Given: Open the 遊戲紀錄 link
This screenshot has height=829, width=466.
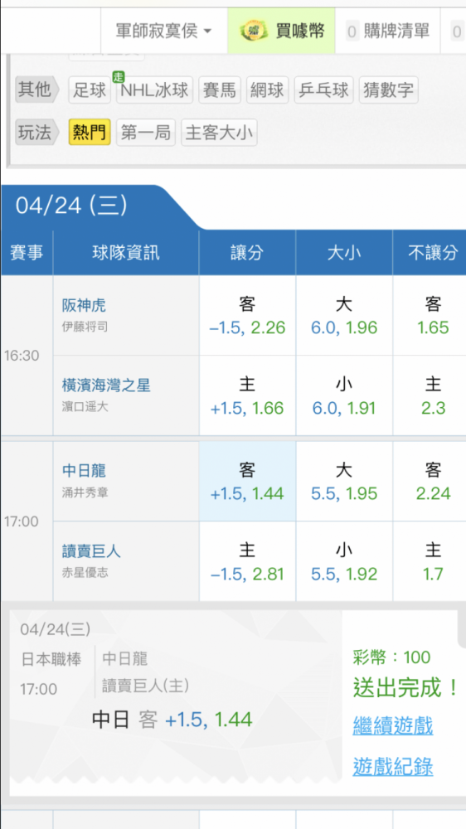Looking at the screenshot, I should point(393,765).
